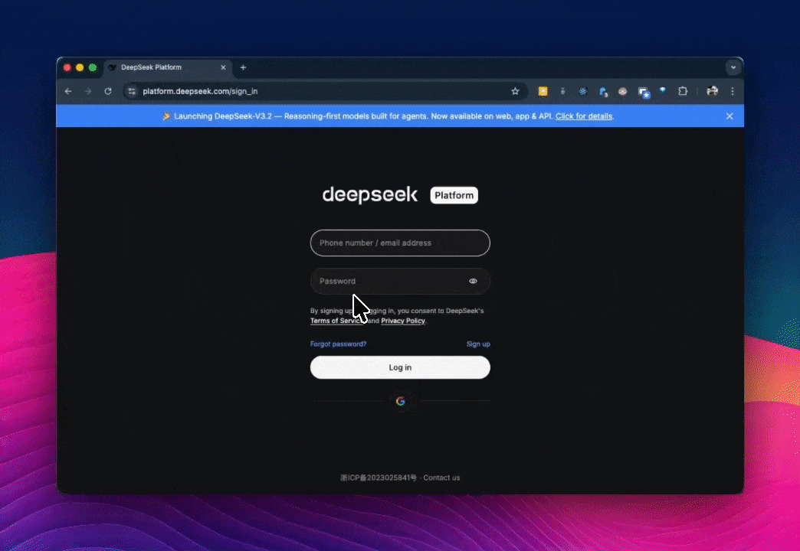The width and height of the screenshot is (800, 551).
Task: Go back to the previous page
Action: [68, 91]
